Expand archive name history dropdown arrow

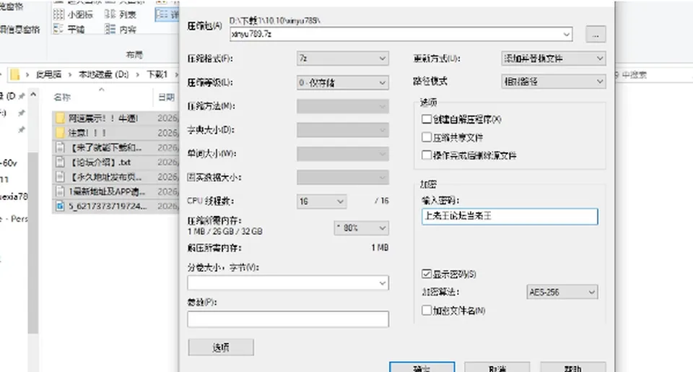(x=566, y=34)
